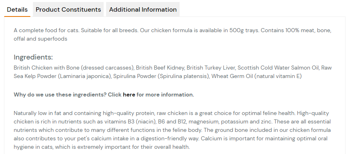Click 'Why do we use these ingredients?' text
Viewport: 350px width, 154px height.
point(60,94)
